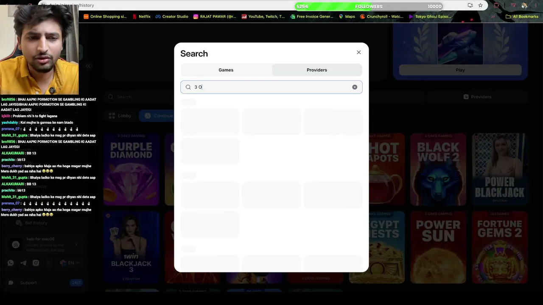
Task: Open the Black Wolf 2 game
Action: [438, 169]
